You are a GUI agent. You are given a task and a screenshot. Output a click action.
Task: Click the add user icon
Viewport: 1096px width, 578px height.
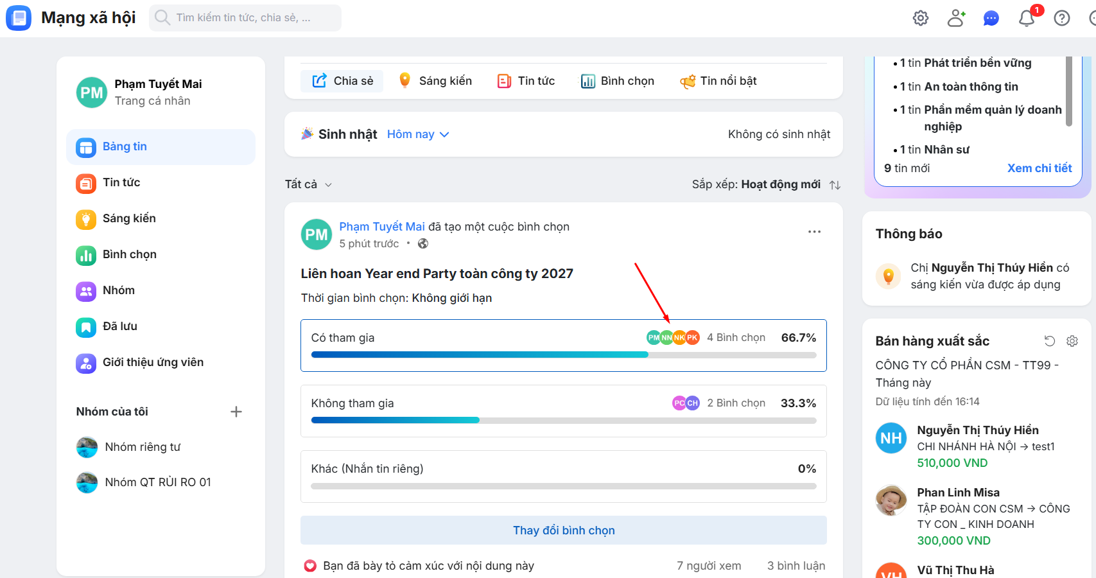[x=956, y=18]
